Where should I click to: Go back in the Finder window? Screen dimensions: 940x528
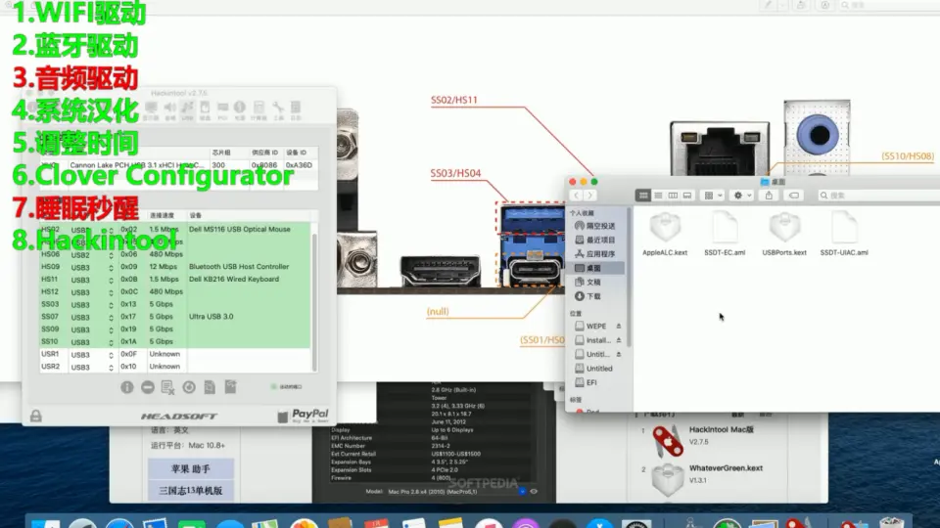click(577, 196)
